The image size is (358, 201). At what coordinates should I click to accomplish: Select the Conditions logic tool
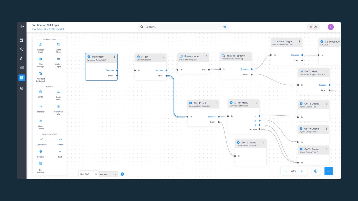pos(42,142)
